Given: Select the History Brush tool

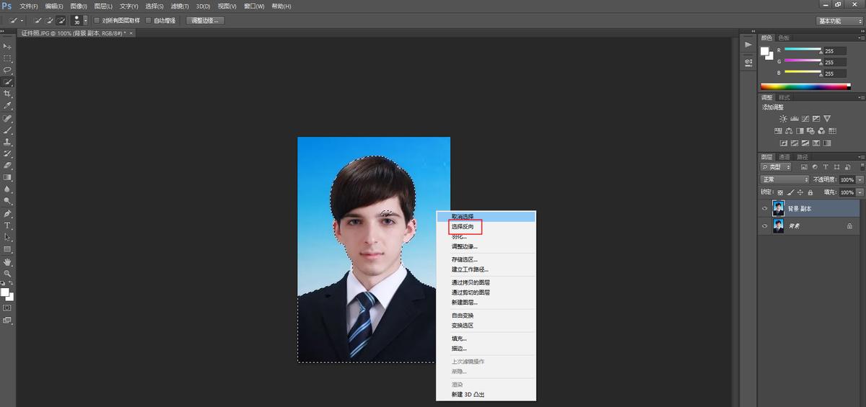Looking at the screenshot, I should pyautogui.click(x=8, y=153).
